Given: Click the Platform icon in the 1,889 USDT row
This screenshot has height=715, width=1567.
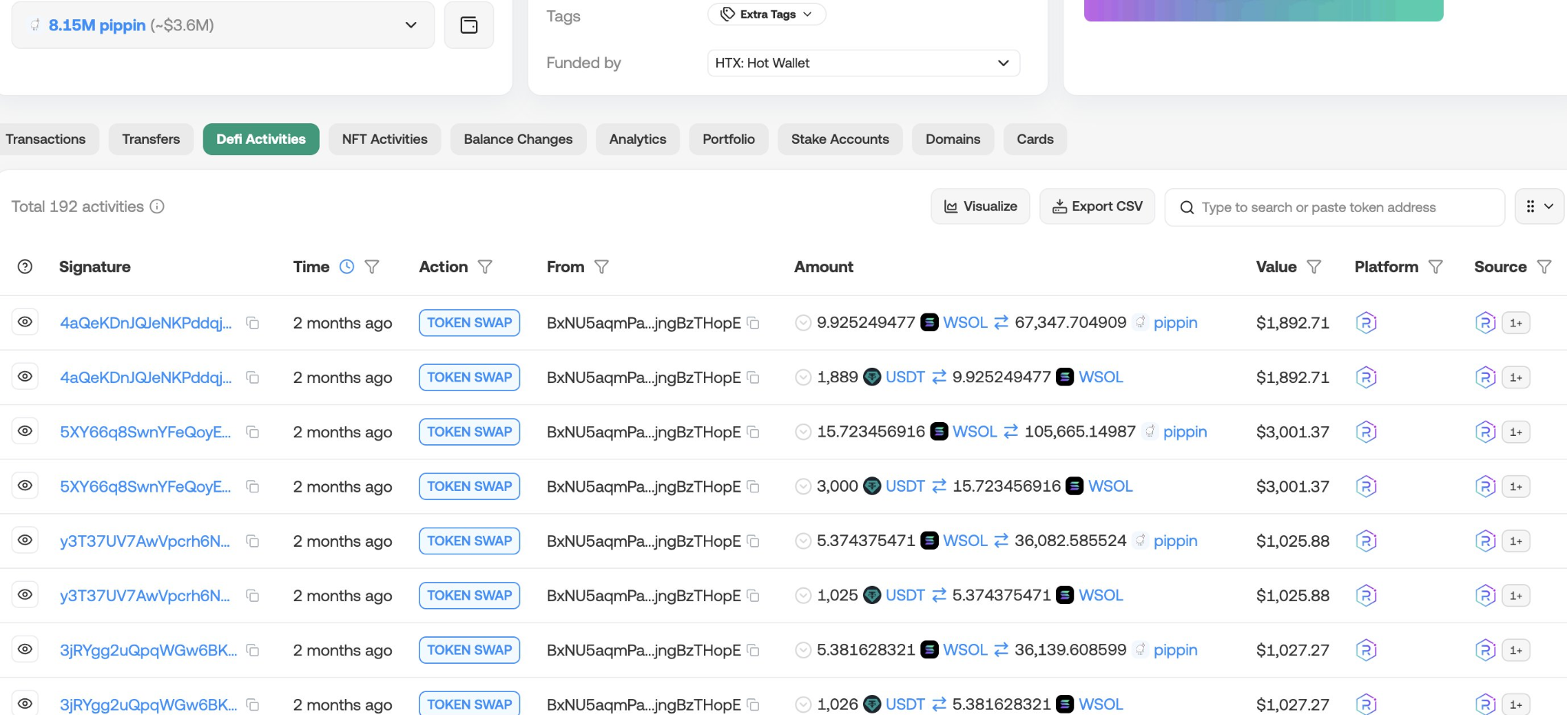Looking at the screenshot, I should pos(1366,378).
